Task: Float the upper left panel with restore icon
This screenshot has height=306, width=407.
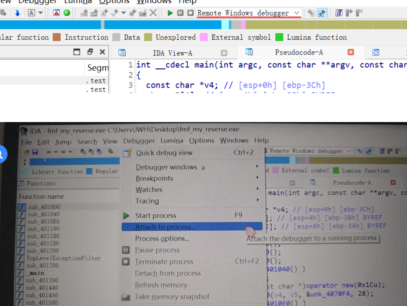Action: click(90, 52)
